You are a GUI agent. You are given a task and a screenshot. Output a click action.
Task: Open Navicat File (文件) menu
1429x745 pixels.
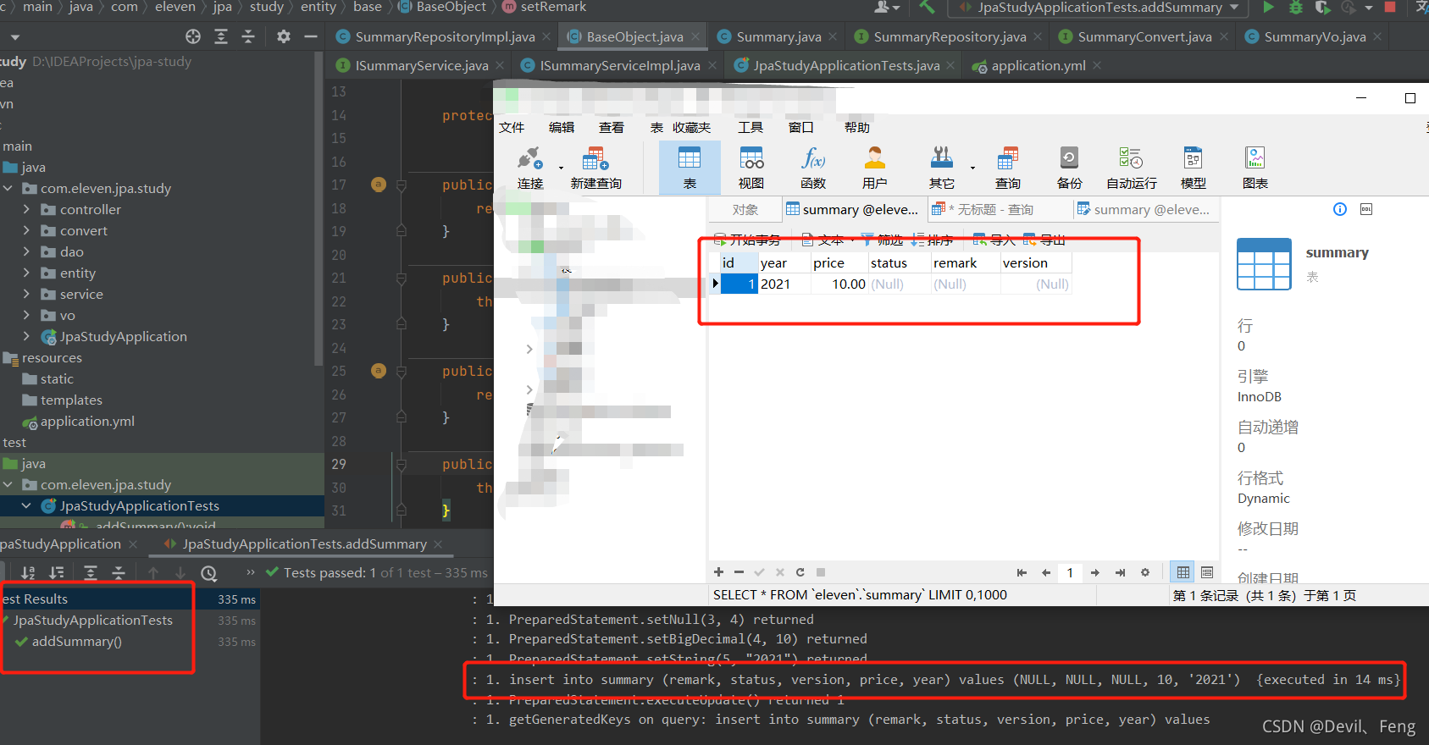click(512, 127)
